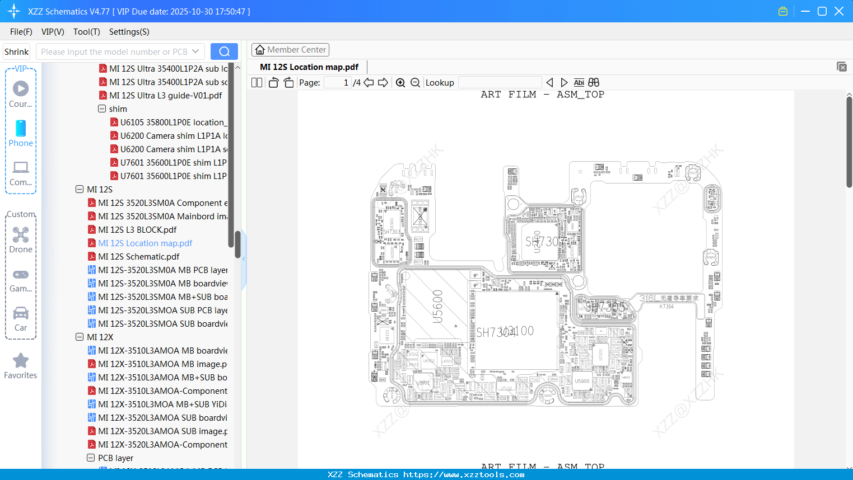Click the Member Center button
The height and width of the screenshot is (480, 853).
(x=290, y=49)
